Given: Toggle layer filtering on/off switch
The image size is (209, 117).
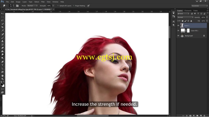Looking at the screenshot, I should pyautogui.click(x=208, y=13).
